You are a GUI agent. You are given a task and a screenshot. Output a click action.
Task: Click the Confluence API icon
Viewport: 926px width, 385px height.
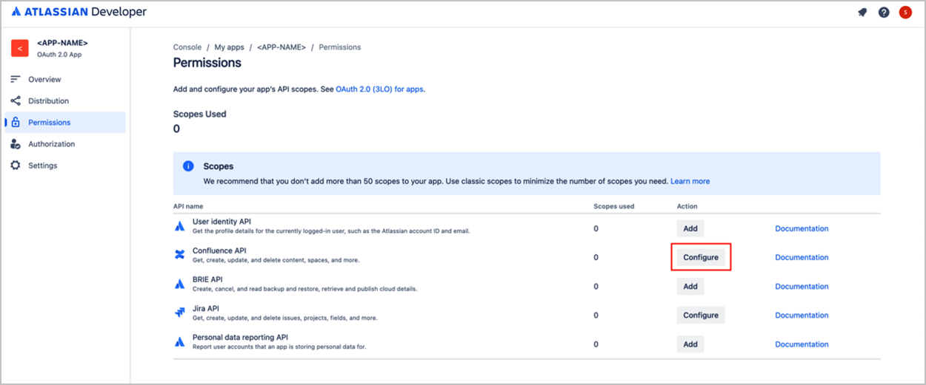(179, 255)
